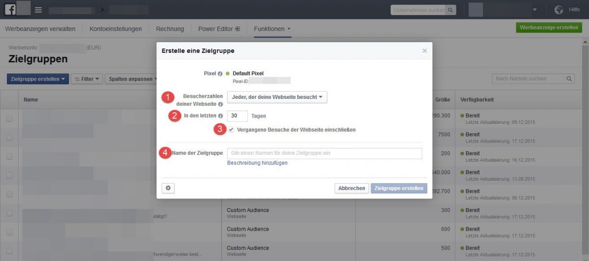
Task: Click the Facebook logo icon
Action: (x=10, y=9)
